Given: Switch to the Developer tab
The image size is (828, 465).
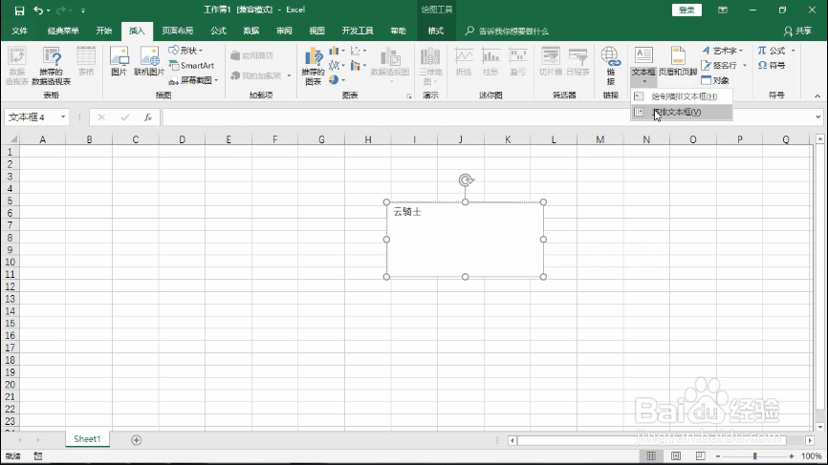Looking at the screenshot, I should [358, 32].
